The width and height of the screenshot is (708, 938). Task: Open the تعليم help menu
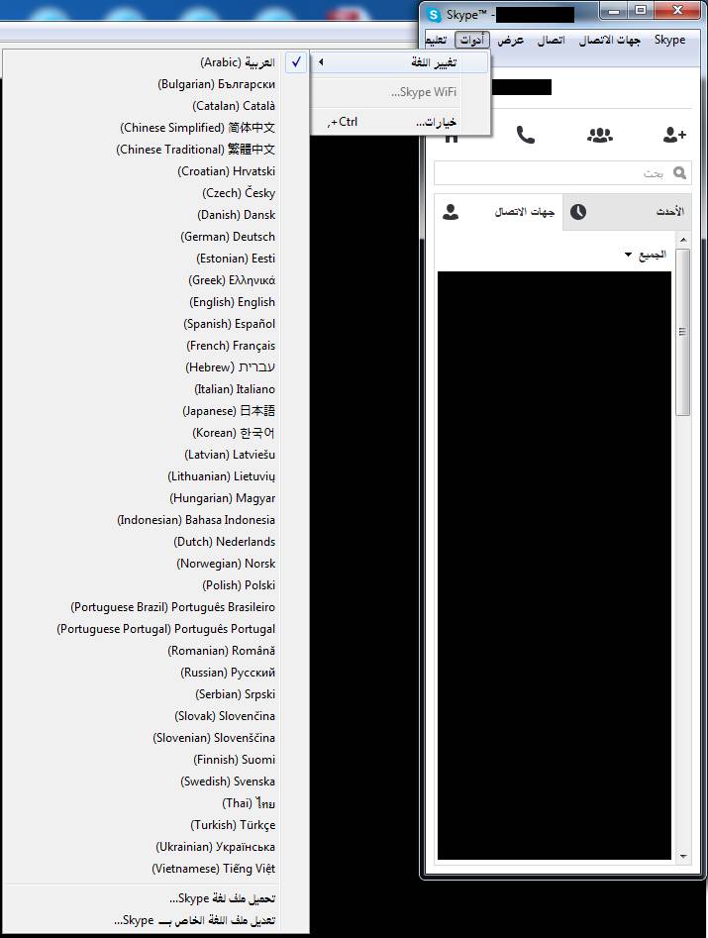click(x=436, y=40)
